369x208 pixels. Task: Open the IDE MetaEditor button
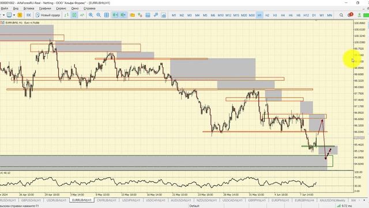[x=29, y=15]
